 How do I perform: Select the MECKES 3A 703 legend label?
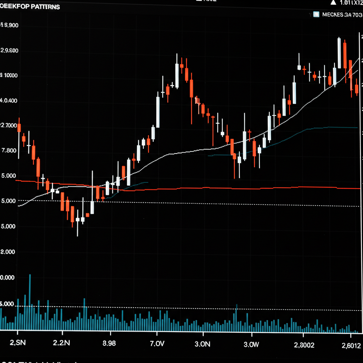point(342,15)
